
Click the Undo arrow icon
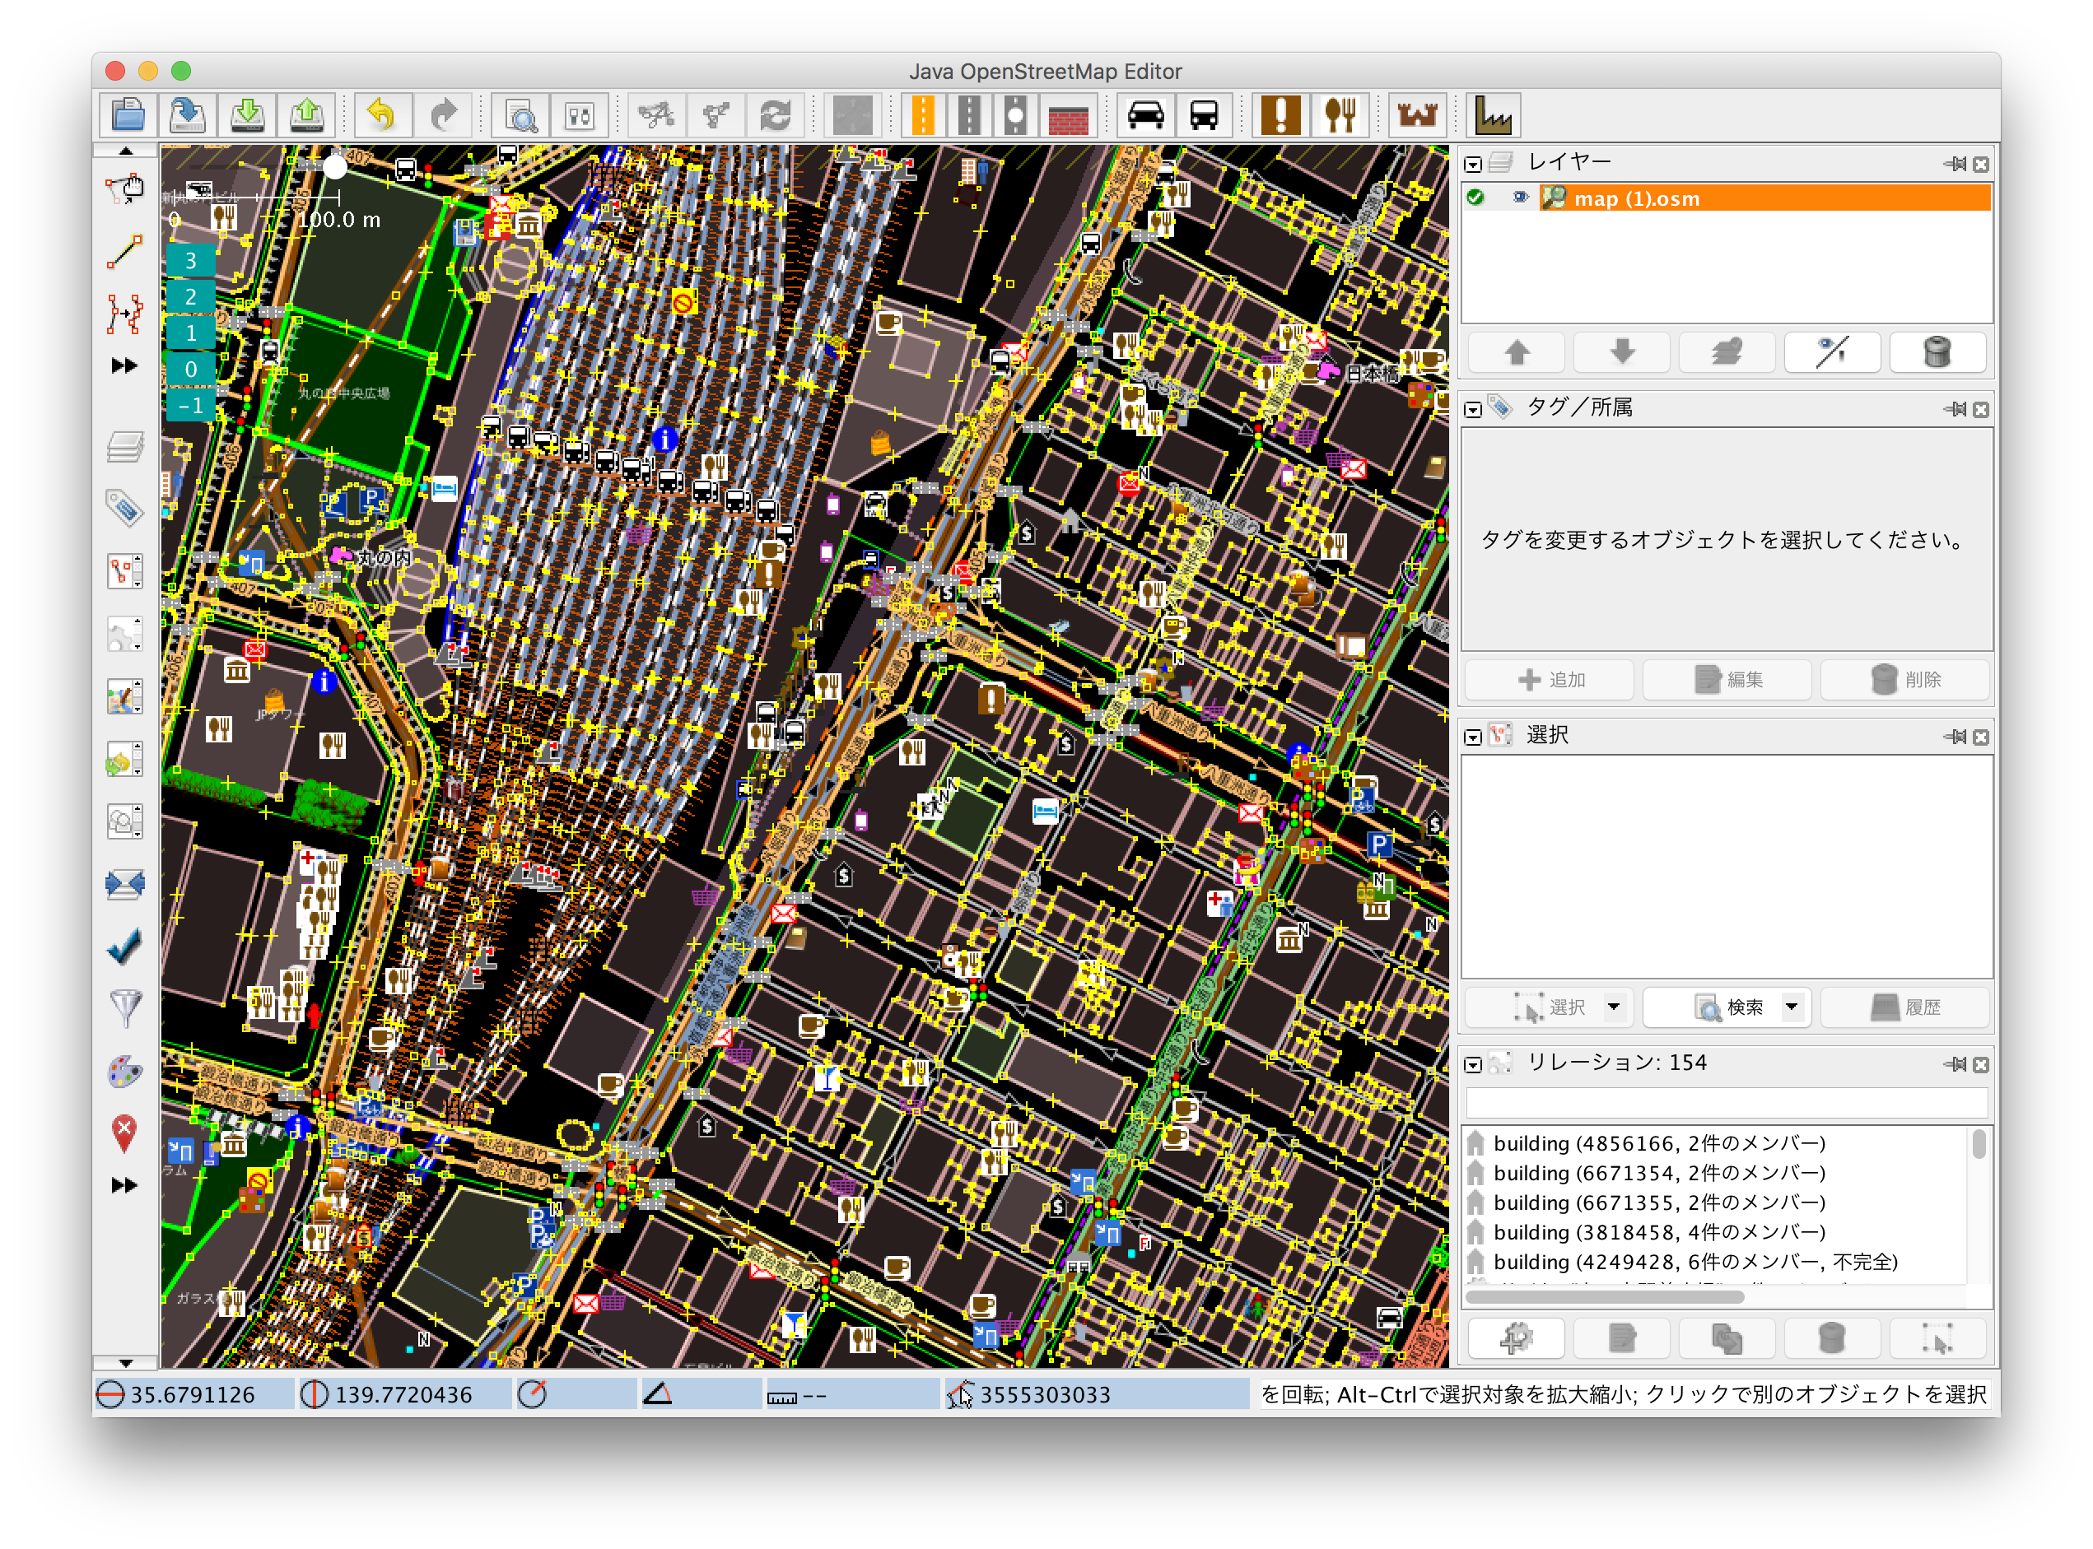coord(382,115)
